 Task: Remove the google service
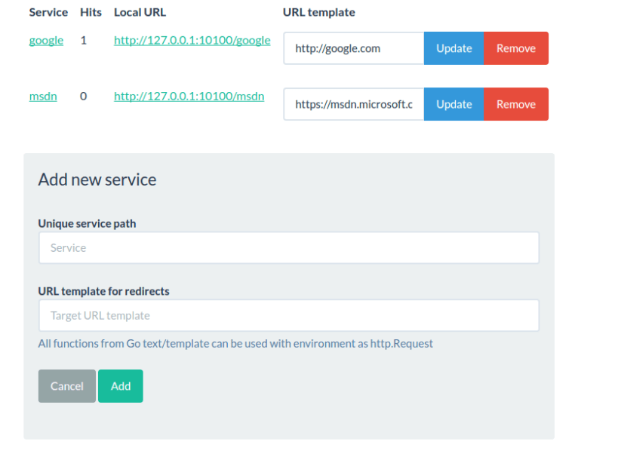point(516,48)
